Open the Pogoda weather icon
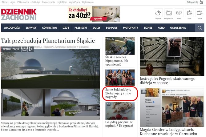 point(158,13)
